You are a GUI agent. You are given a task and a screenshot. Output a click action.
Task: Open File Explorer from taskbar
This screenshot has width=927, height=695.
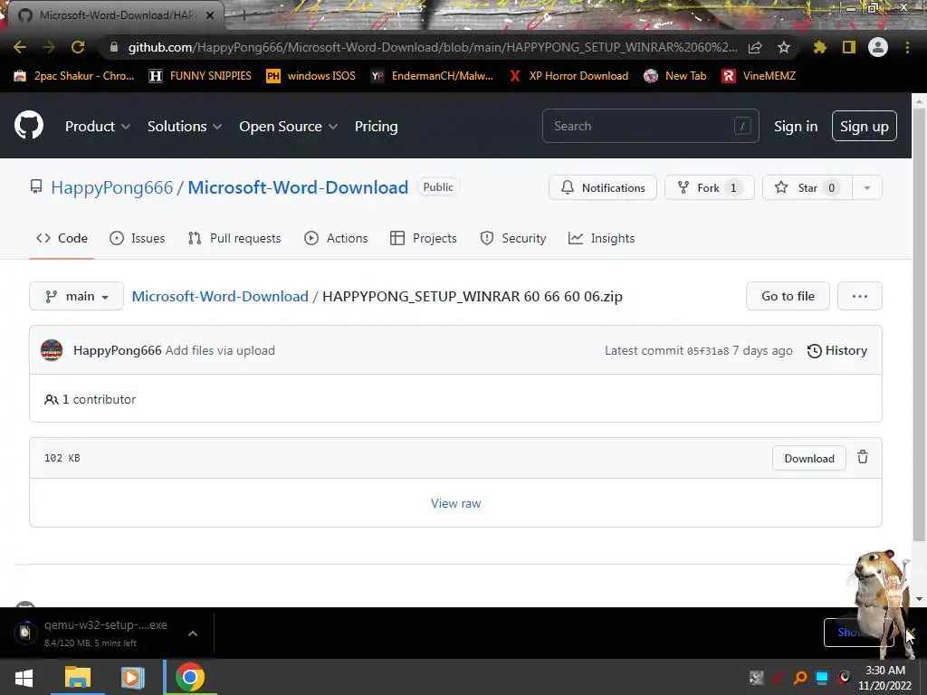(78, 677)
